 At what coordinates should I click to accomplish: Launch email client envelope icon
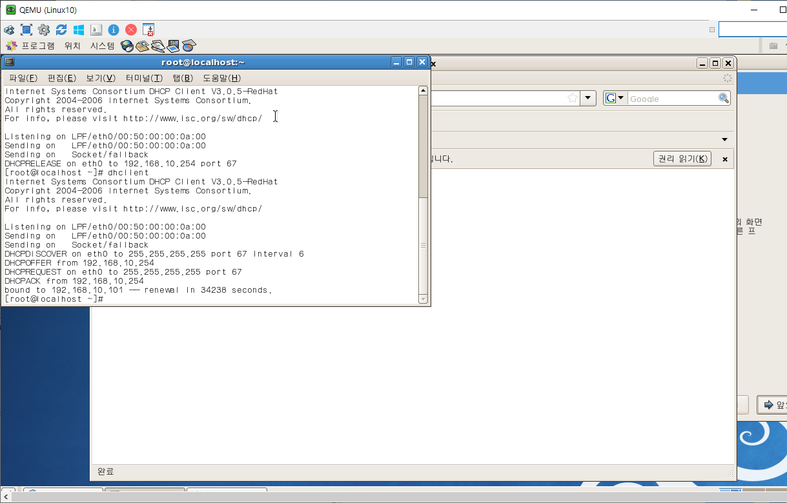point(142,46)
